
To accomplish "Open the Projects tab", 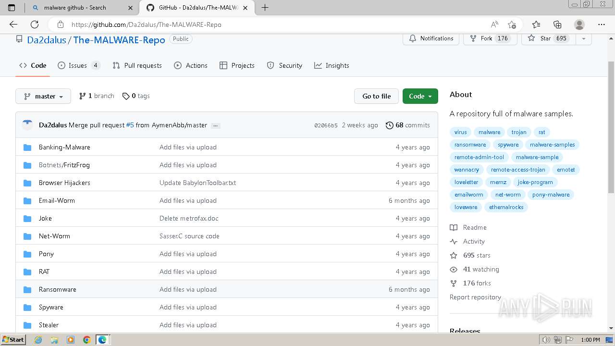I will 237,65.
